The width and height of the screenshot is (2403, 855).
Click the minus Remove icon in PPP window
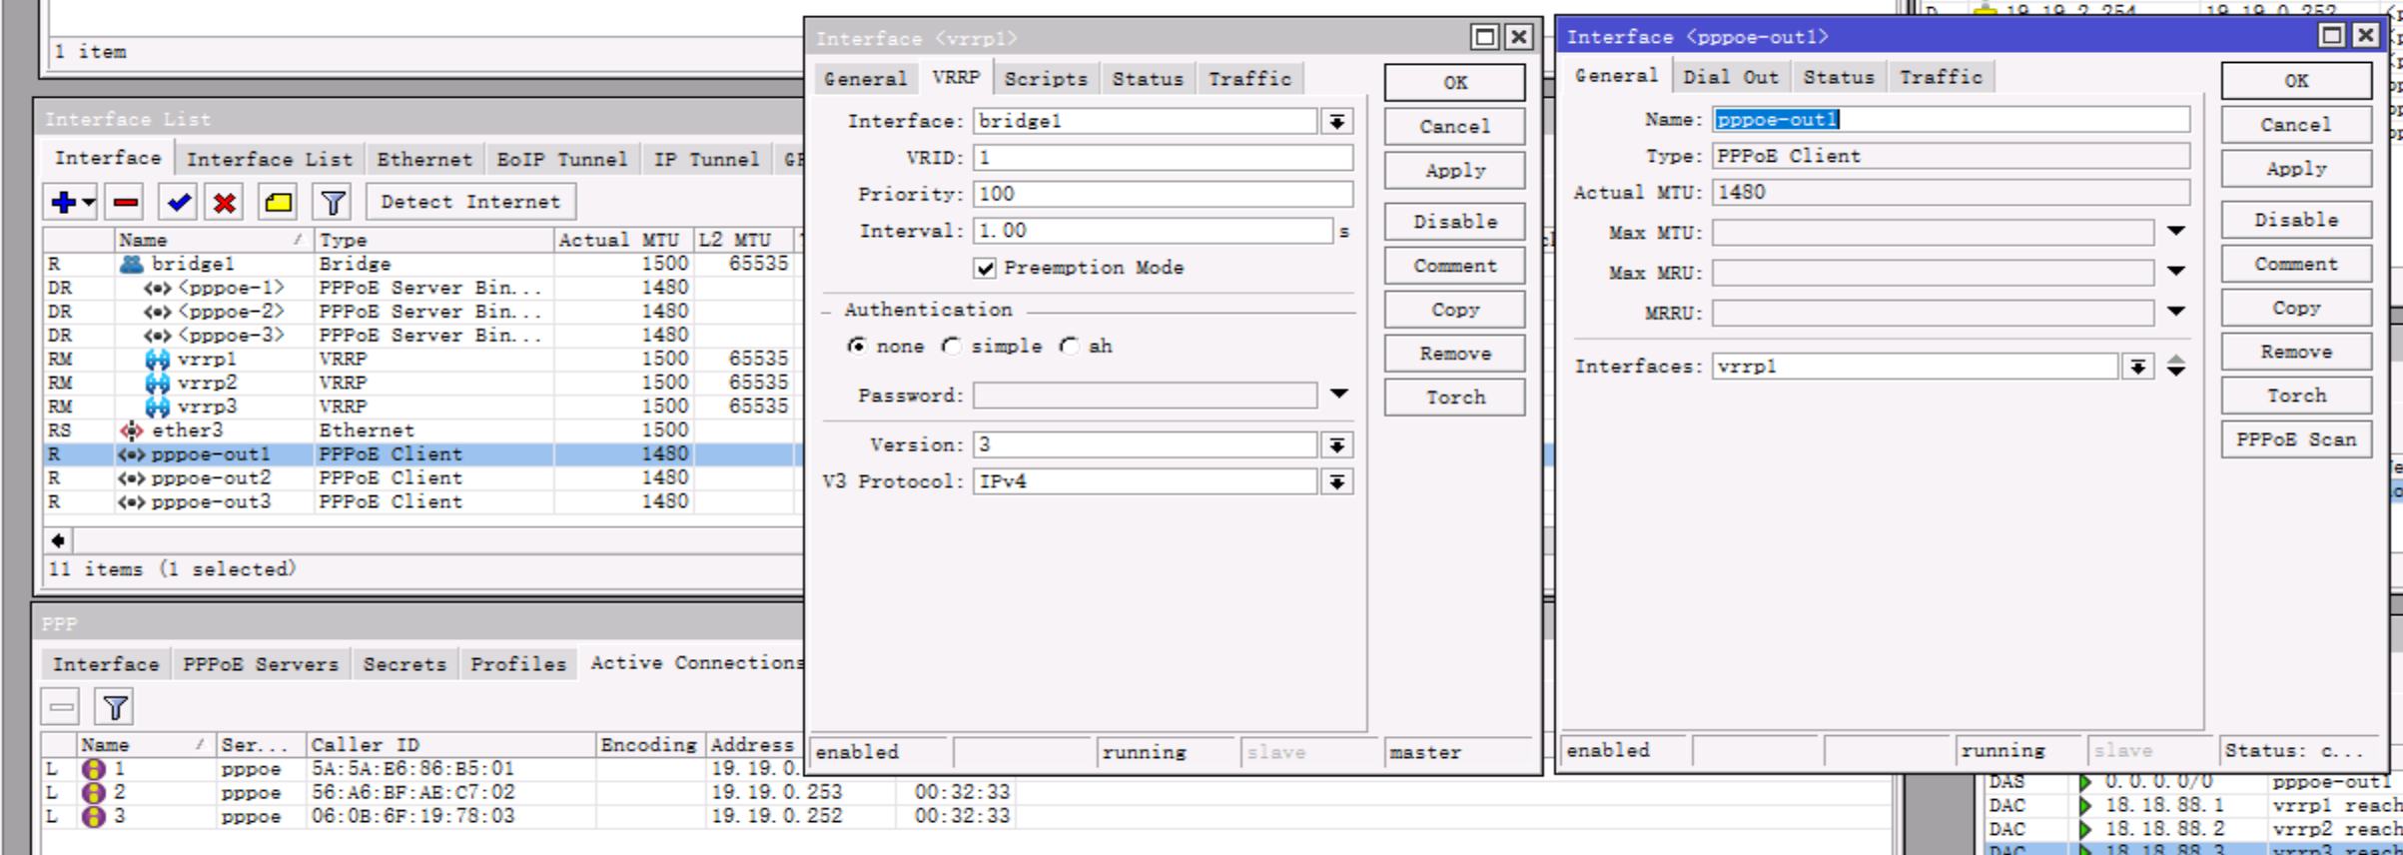click(61, 707)
